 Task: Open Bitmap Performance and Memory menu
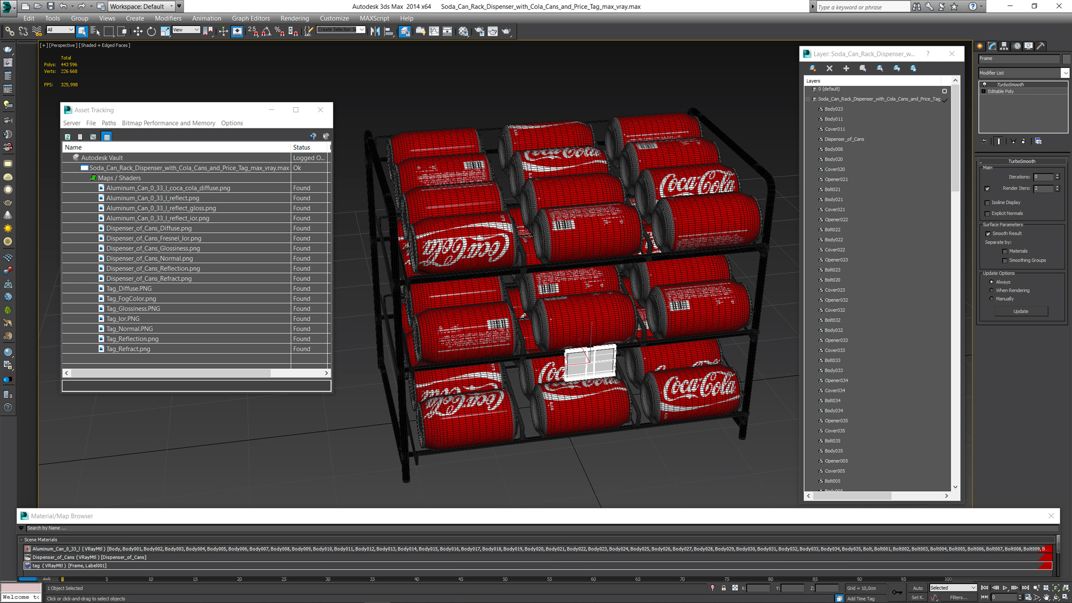coord(168,123)
